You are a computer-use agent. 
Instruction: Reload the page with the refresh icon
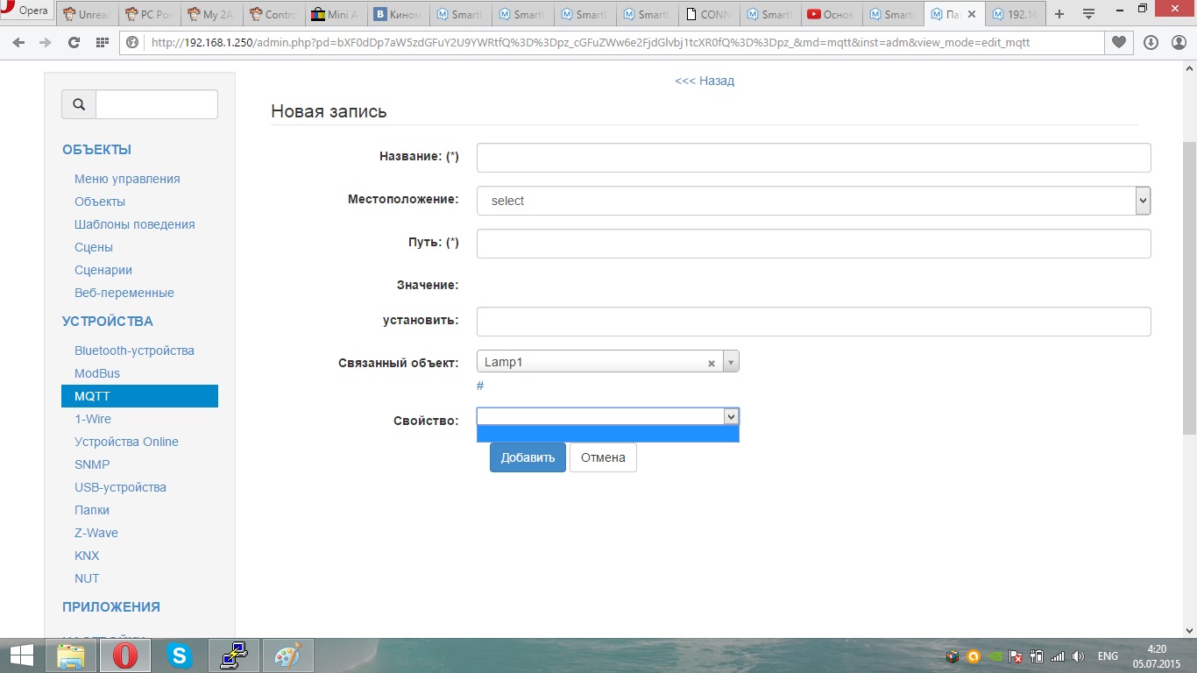point(74,42)
